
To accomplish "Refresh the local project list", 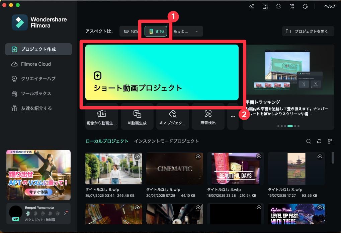I will [x=319, y=141].
